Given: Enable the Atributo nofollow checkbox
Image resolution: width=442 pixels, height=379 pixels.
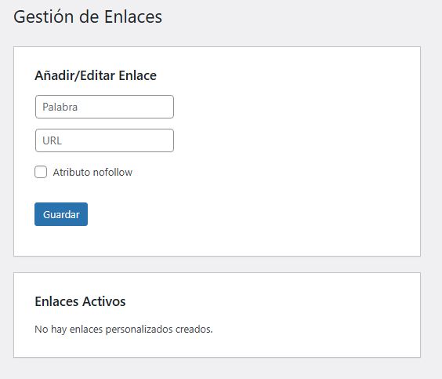Looking at the screenshot, I should [x=41, y=172].
